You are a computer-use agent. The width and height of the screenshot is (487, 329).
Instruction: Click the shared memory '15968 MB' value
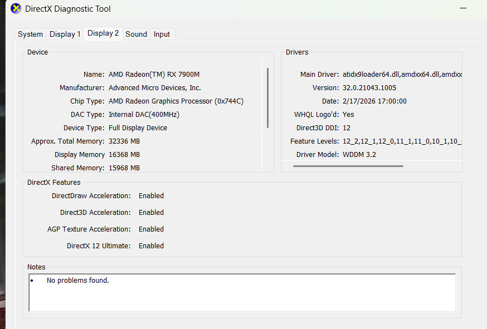pyautogui.click(x=124, y=168)
